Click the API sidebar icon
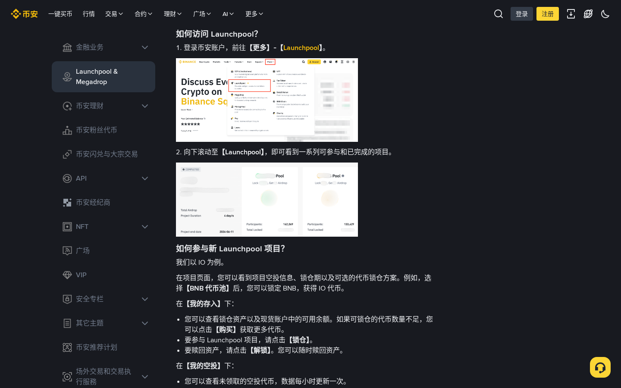The image size is (621, 388). (x=67, y=178)
